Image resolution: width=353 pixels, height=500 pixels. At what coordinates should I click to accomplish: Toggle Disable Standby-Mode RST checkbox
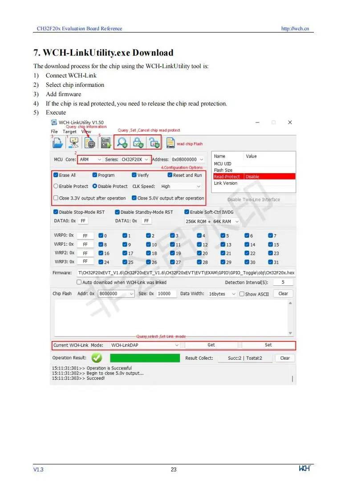(x=118, y=212)
